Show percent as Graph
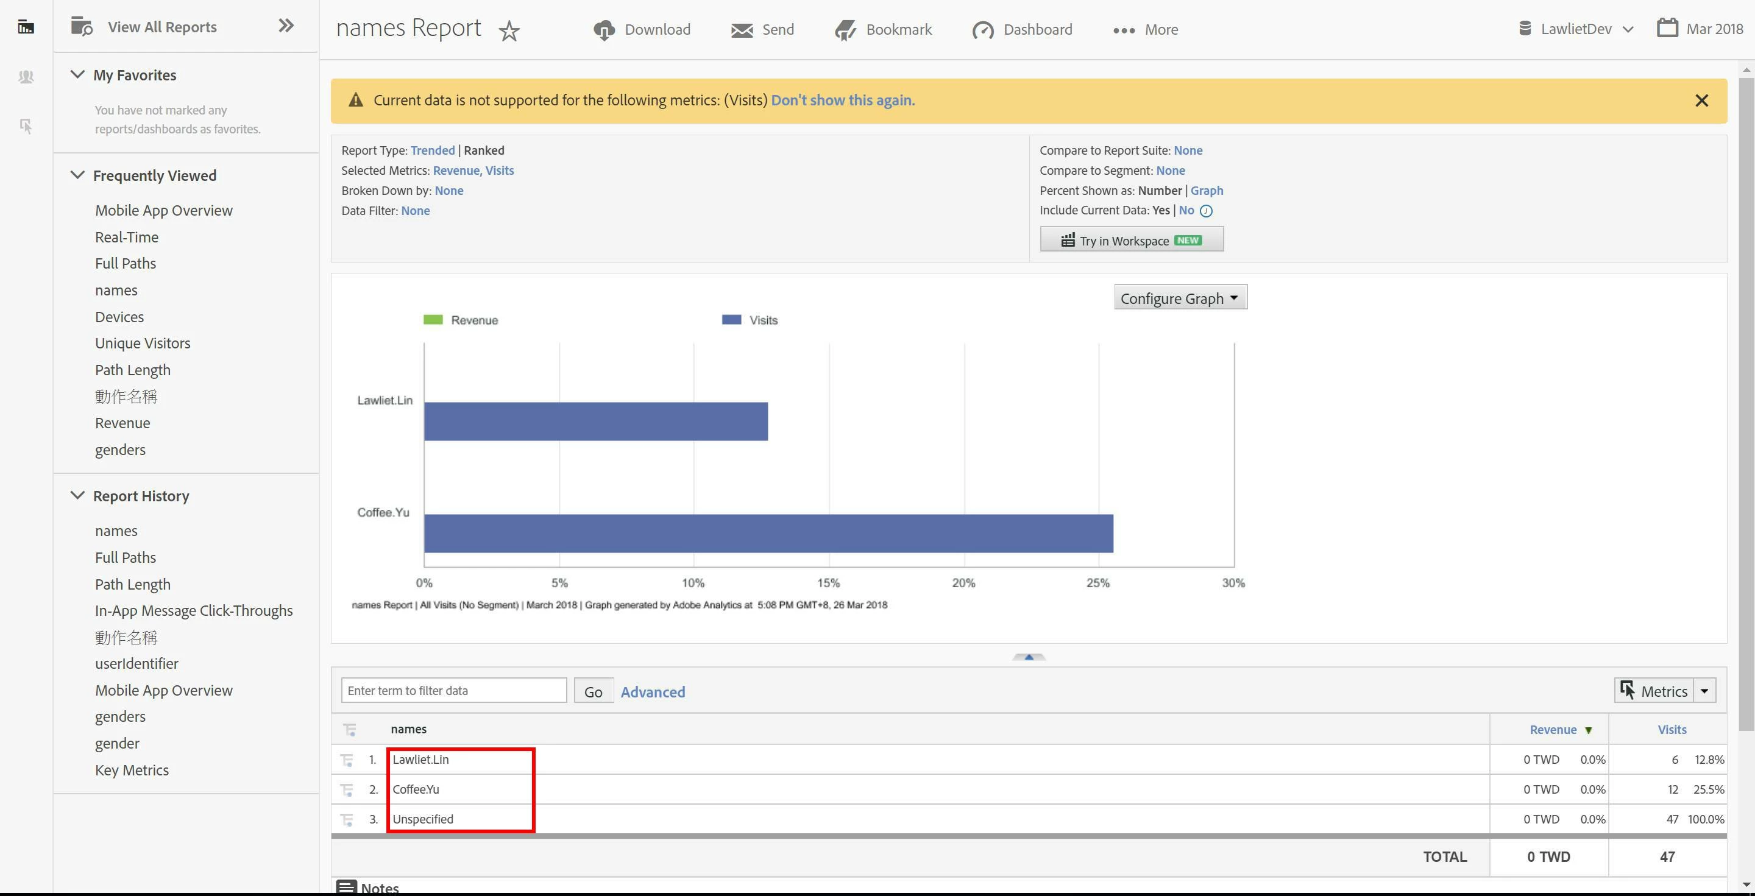1755x896 pixels. pos(1207,191)
